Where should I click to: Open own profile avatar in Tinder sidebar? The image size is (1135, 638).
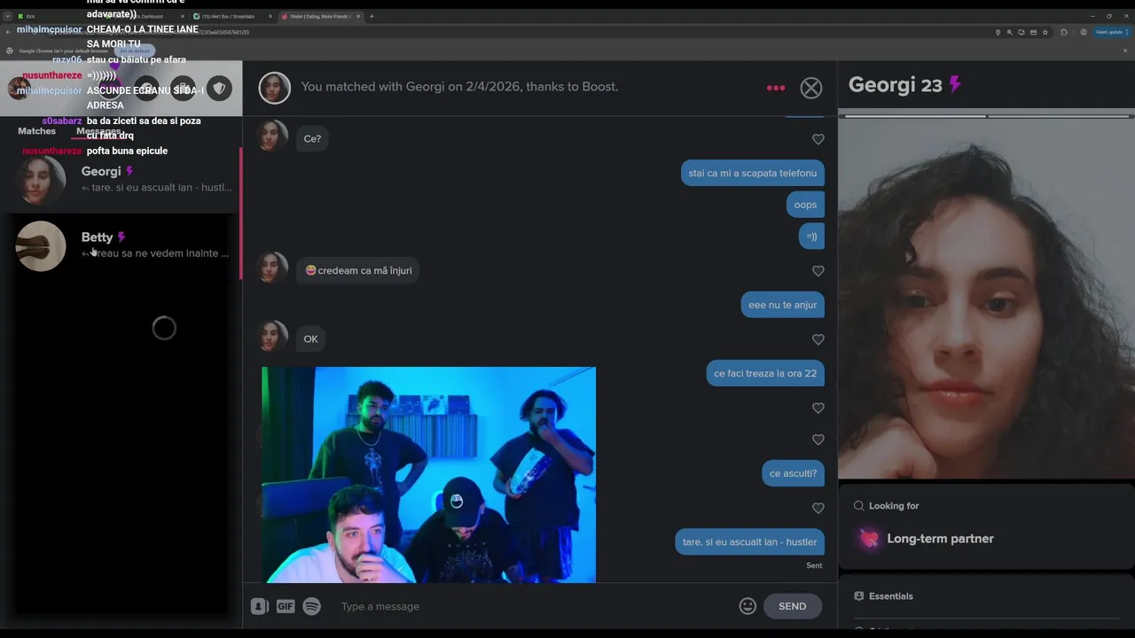click(19, 89)
